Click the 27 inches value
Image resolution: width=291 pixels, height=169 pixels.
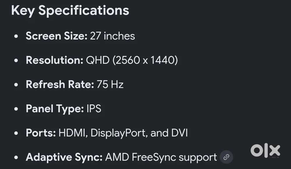coord(112,36)
